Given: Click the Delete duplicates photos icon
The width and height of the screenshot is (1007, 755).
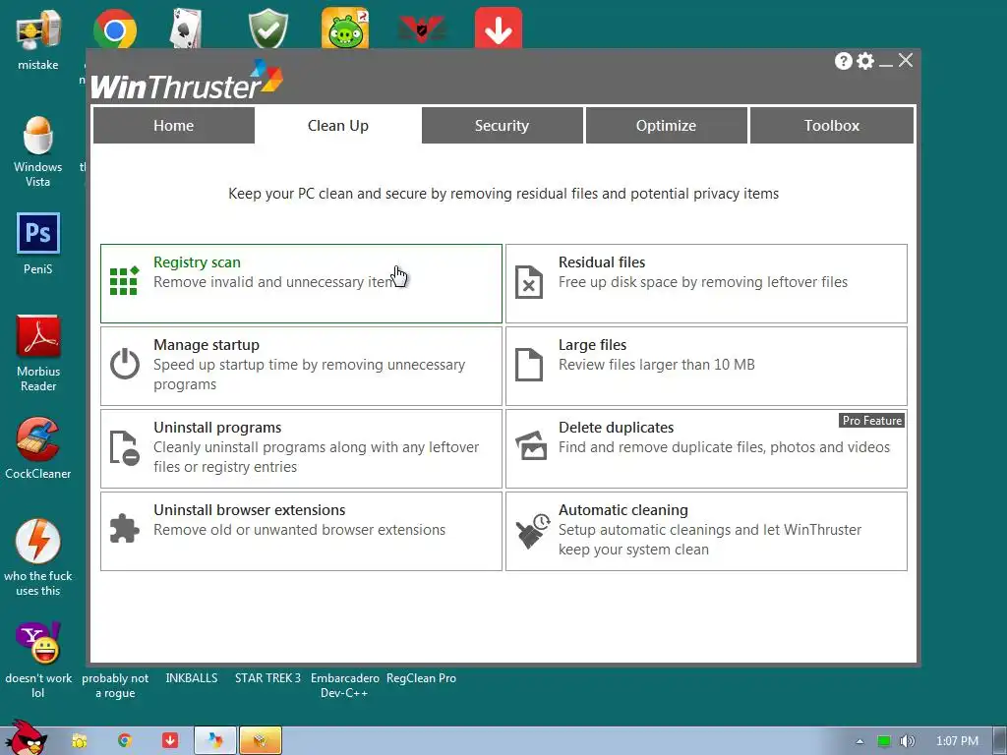Looking at the screenshot, I should (x=531, y=446).
